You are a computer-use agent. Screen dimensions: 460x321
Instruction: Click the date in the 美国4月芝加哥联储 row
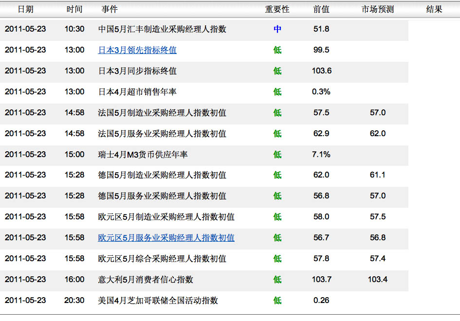coord(25,301)
